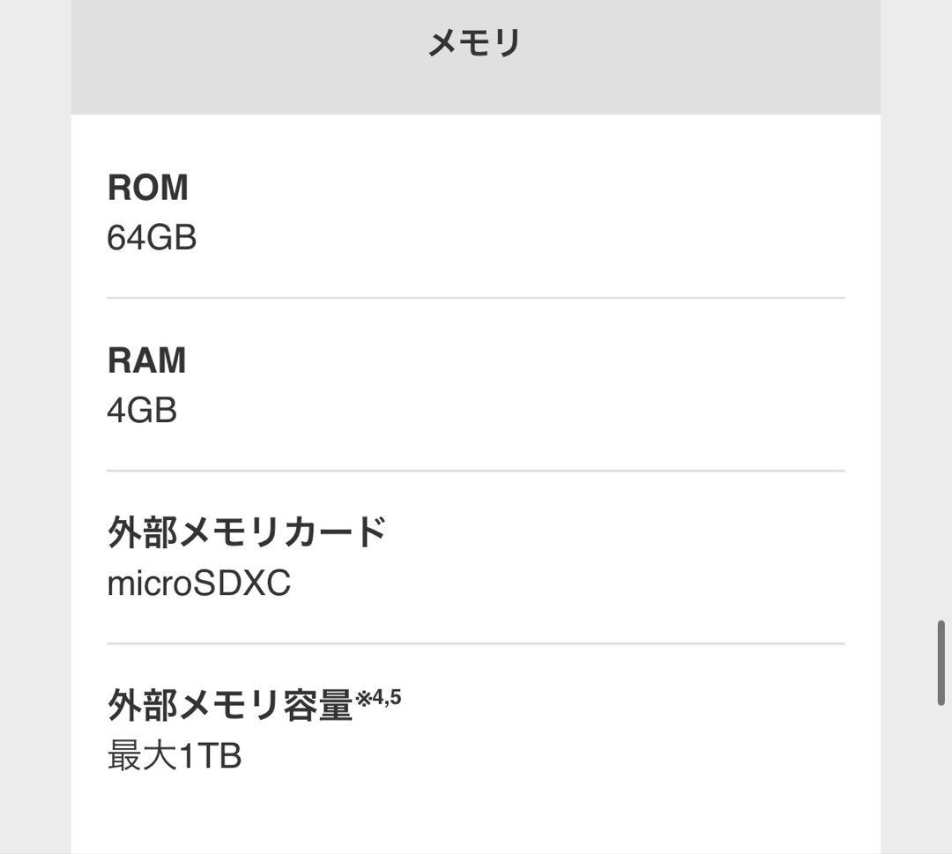Click the メモリ section header
The image size is (952, 854).
click(474, 43)
